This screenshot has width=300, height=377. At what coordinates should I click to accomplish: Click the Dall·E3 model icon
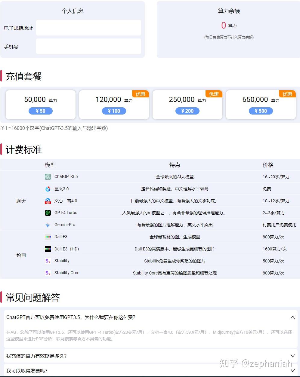[48, 237]
